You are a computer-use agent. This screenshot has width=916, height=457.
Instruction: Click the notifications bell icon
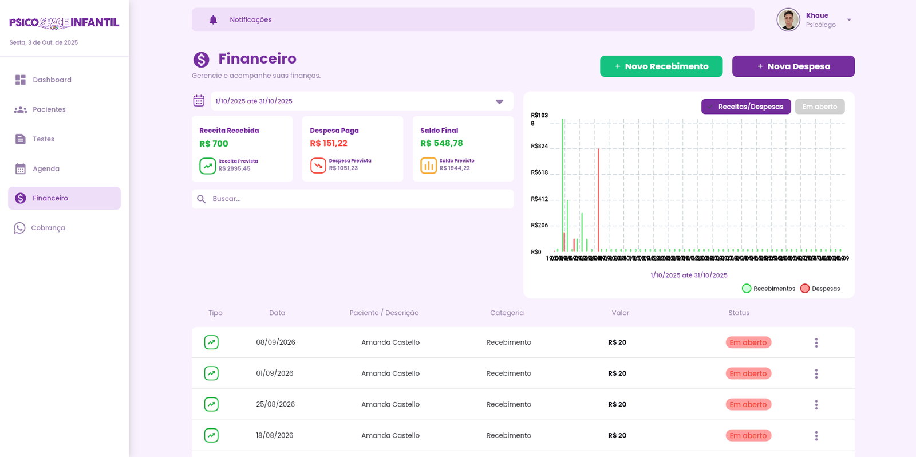(x=213, y=20)
